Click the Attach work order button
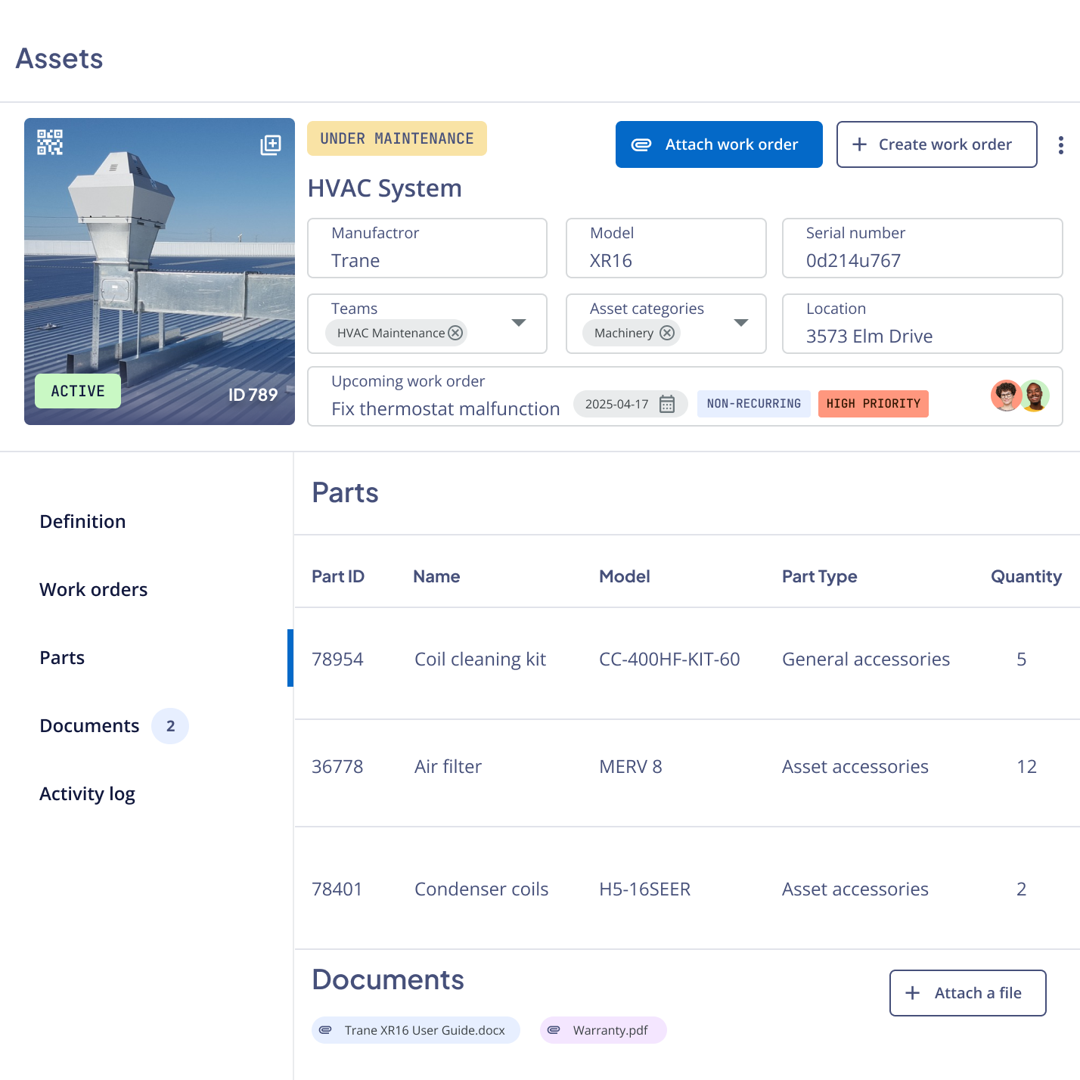1080x1080 pixels. (x=718, y=144)
